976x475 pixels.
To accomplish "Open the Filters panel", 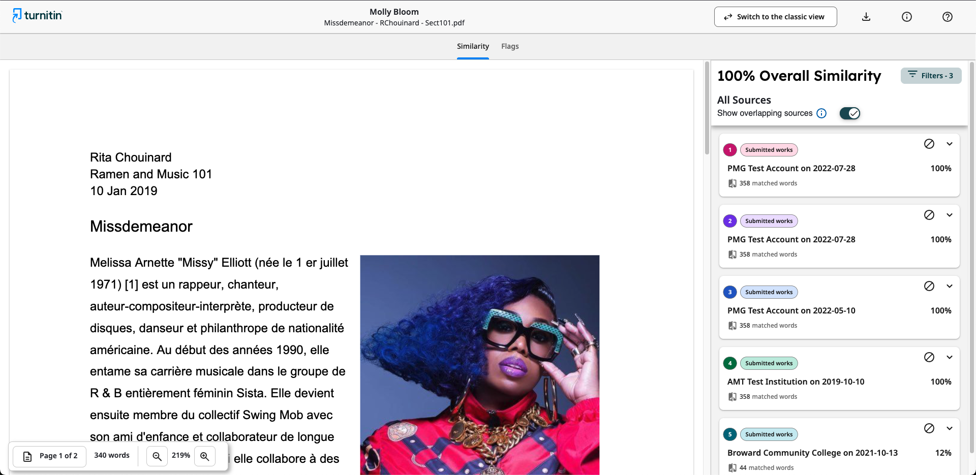I will [931, 75].
